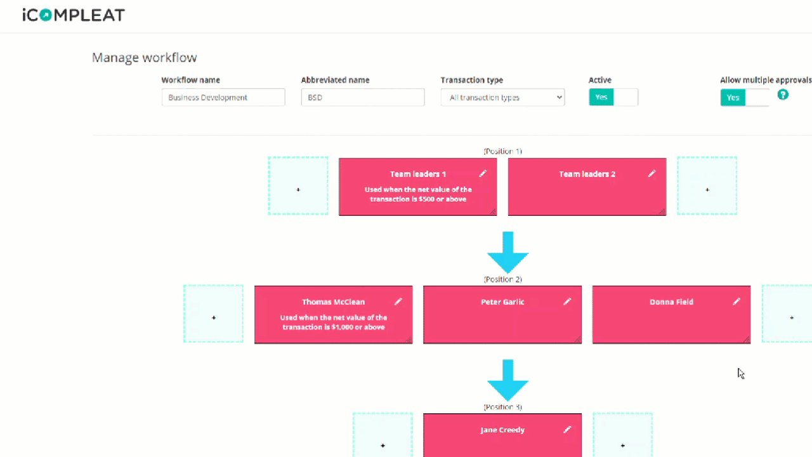Select the Donna Field card
Viewport: 812px width, 457px height.
point(672,315)
